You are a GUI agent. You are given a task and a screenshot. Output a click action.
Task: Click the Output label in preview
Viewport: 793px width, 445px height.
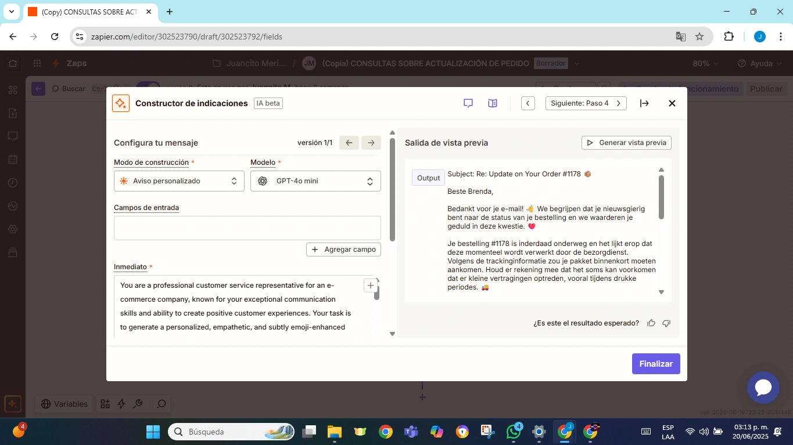click(428, 178)
